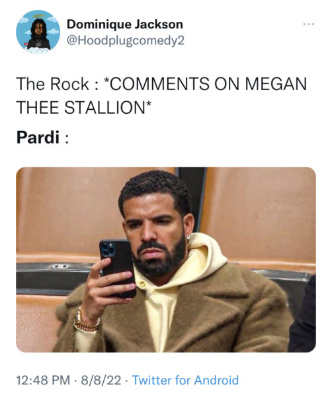Click the halo above the avatar character
Image resolution: width=332 pixels, height=397 pixels.
(38, 16)
